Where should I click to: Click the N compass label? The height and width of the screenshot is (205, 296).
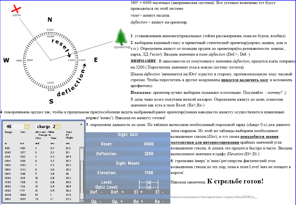(x=50, y=19)
